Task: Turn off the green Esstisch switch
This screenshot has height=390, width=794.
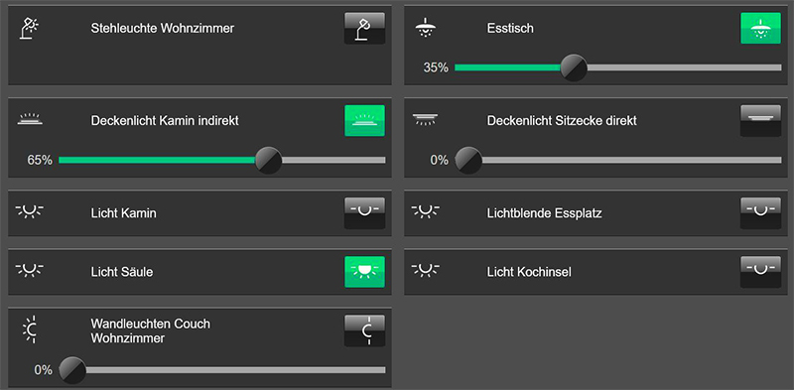Action: tap(760, 29)
